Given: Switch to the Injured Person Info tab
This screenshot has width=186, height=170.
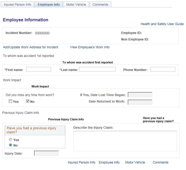Looking at the screenshot, I should point(17,5).
